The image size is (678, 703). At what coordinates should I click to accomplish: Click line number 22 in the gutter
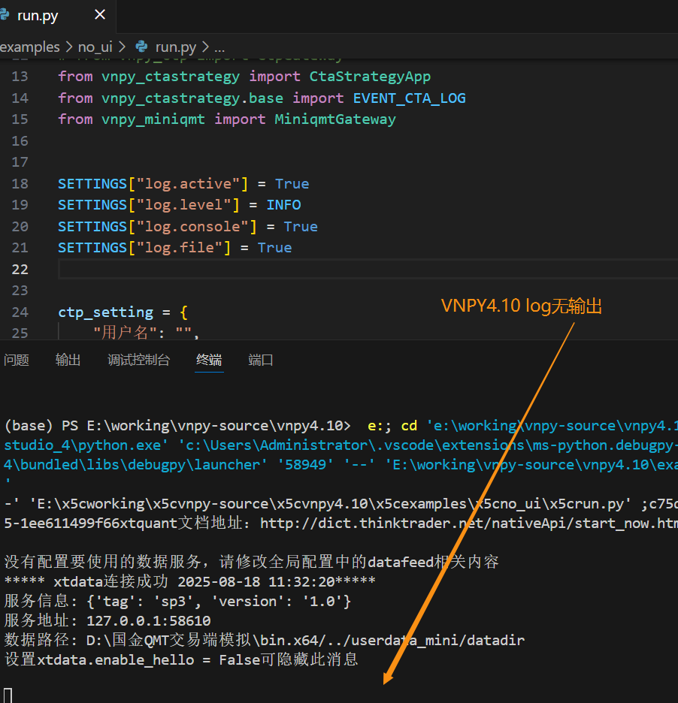[x=20, y=270]
